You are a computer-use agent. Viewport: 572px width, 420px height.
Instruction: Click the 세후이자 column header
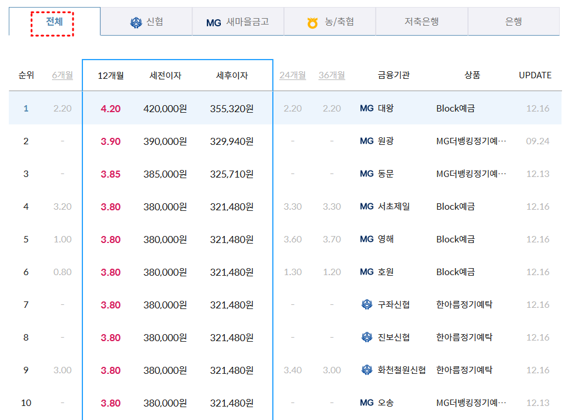(231, 75)
